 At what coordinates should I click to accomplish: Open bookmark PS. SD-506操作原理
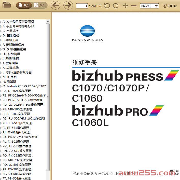pos(17,174)
